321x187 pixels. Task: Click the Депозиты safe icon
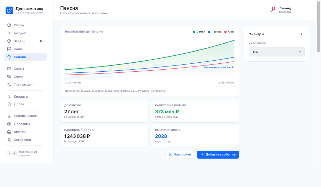click(x=9, y=124)
